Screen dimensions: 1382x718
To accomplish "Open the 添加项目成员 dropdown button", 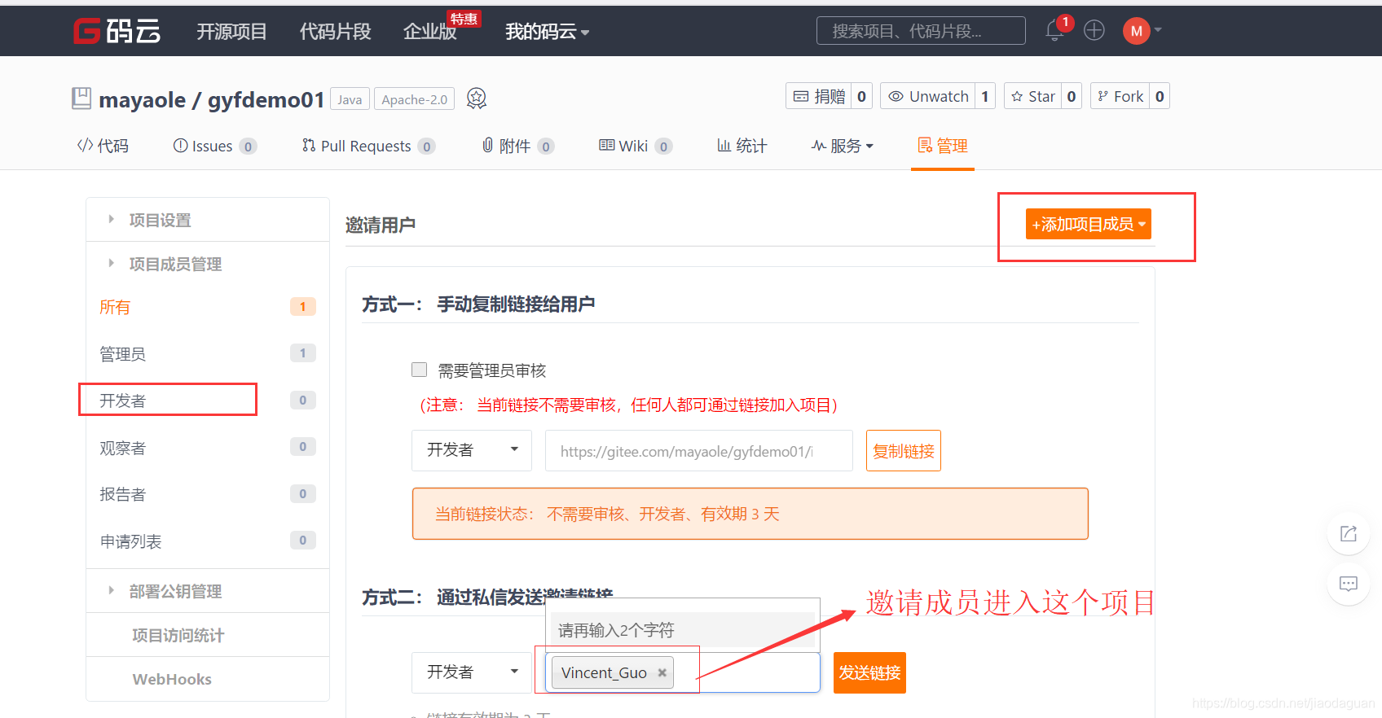I will point(1089,224).
